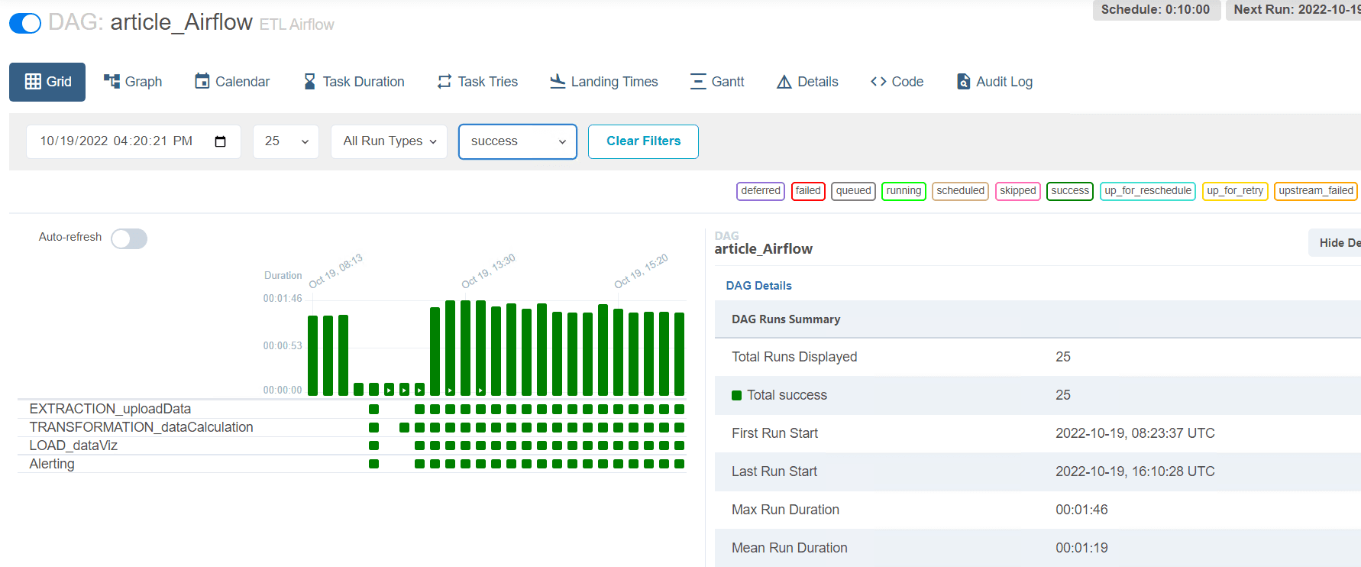Select the EXTRACTION_uploadData task row

(110, 409)
